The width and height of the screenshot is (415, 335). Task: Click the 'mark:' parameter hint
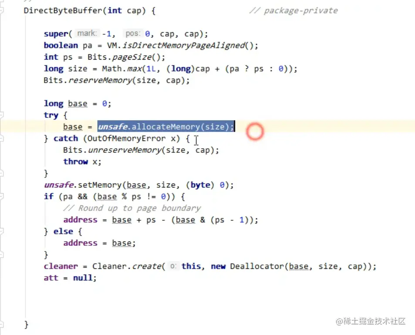87,33
